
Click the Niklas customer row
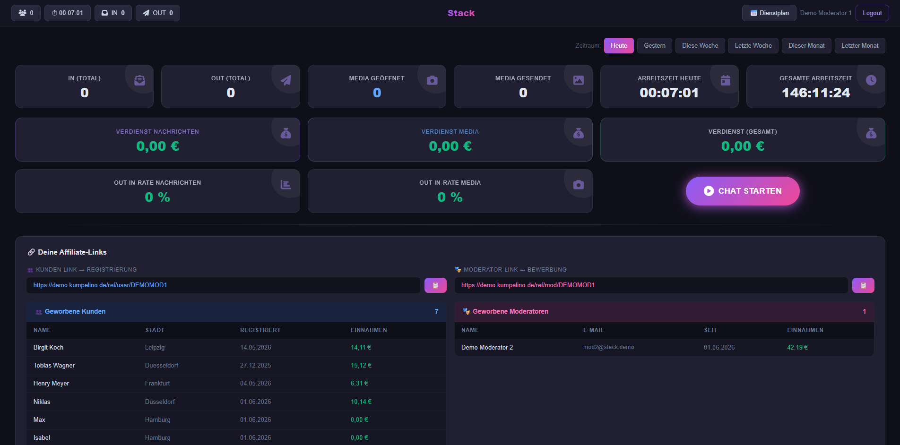(236, 402)
